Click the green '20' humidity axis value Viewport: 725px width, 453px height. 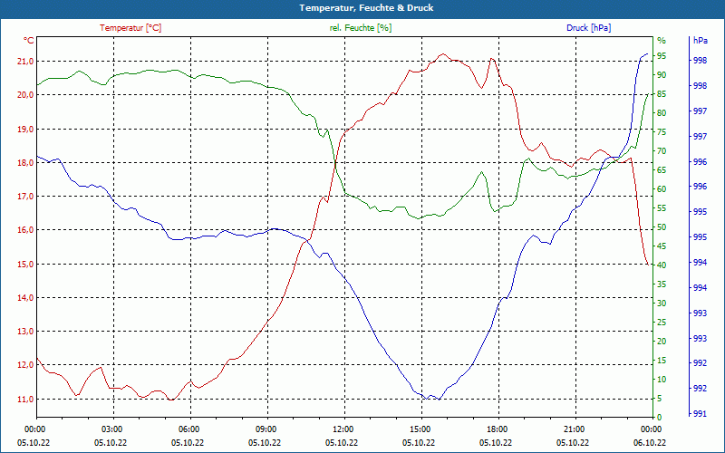(x=662, y=342)
